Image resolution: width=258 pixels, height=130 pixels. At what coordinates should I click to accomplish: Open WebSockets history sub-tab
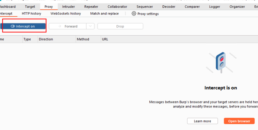(66, 14)
